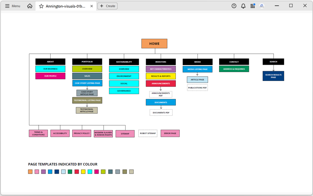Open the notifications bell

(243, 6)
